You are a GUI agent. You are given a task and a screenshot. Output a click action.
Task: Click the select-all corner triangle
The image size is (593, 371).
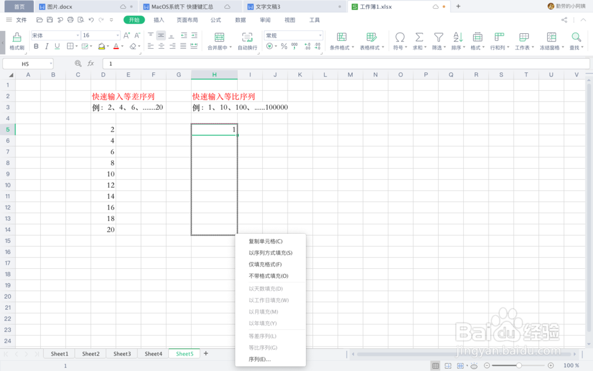[10, 75]
